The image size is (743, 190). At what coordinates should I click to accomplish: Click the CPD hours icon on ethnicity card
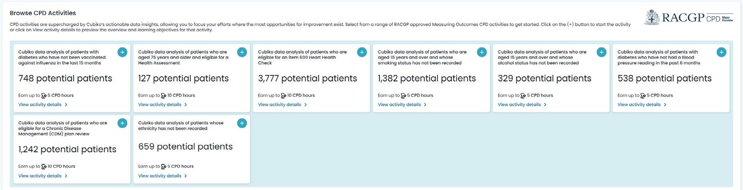click(x=164, y=167)
